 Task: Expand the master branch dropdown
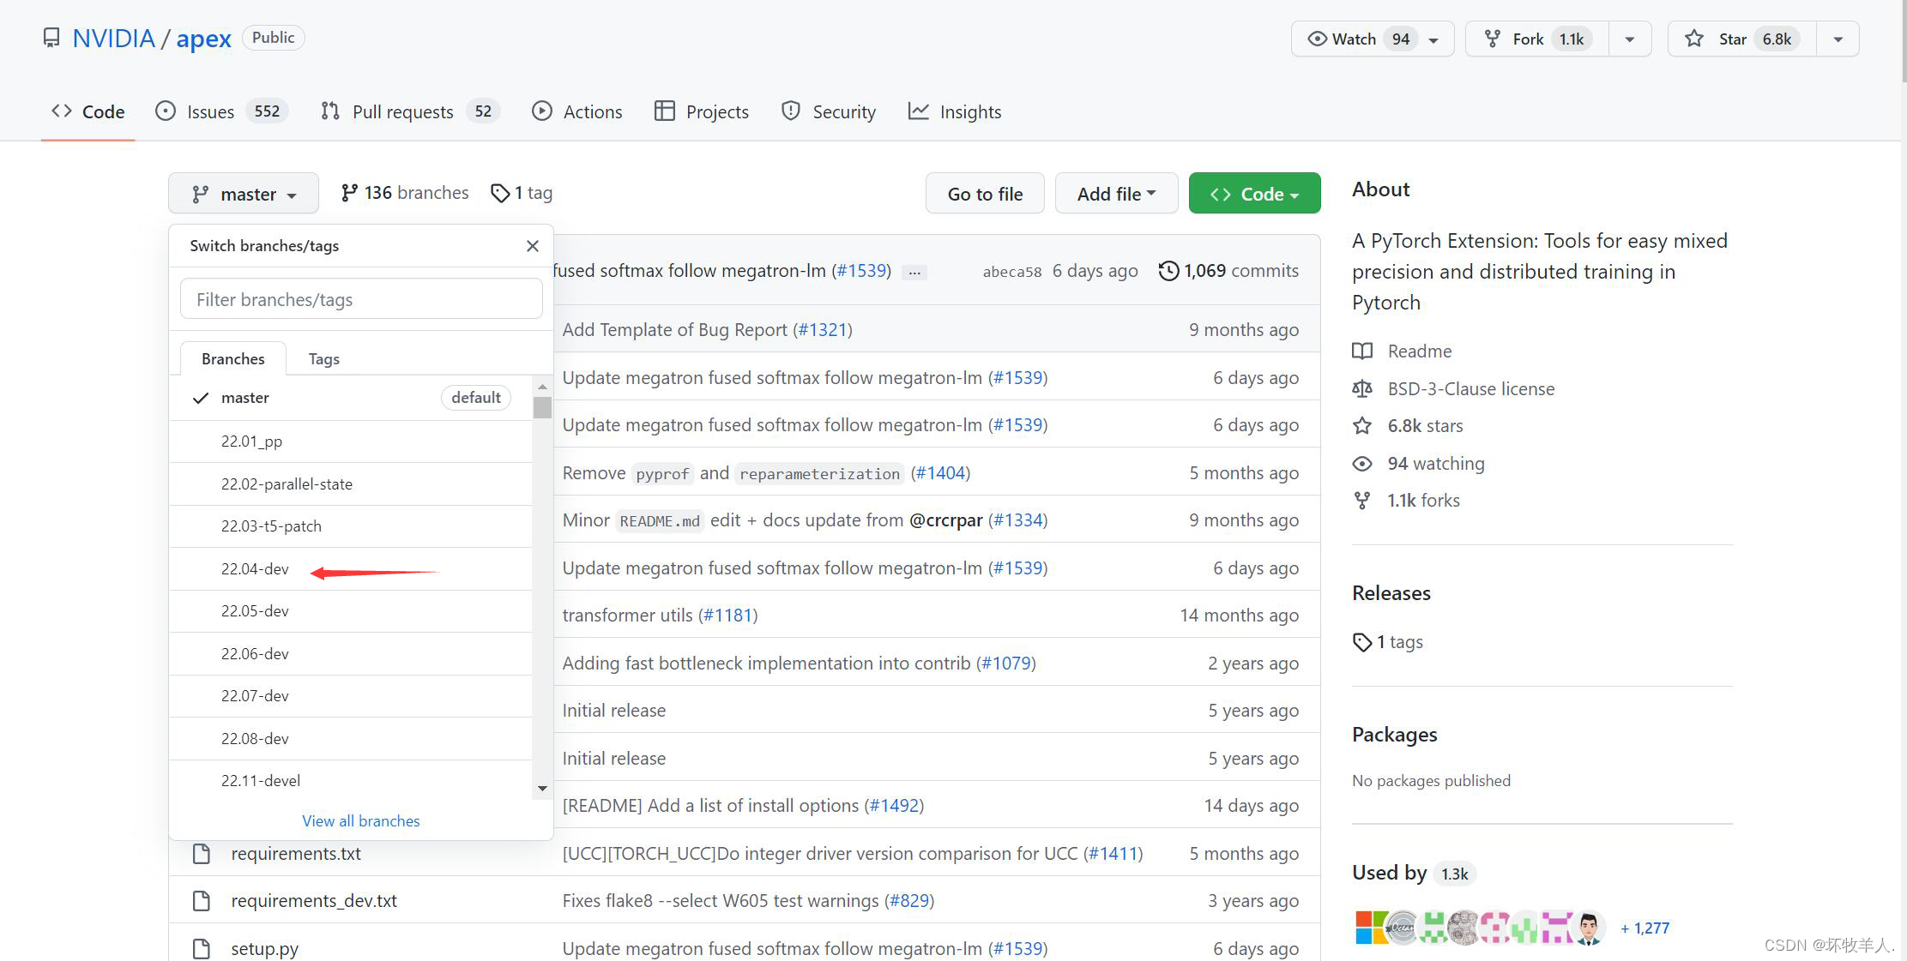[x=244, y=194]
